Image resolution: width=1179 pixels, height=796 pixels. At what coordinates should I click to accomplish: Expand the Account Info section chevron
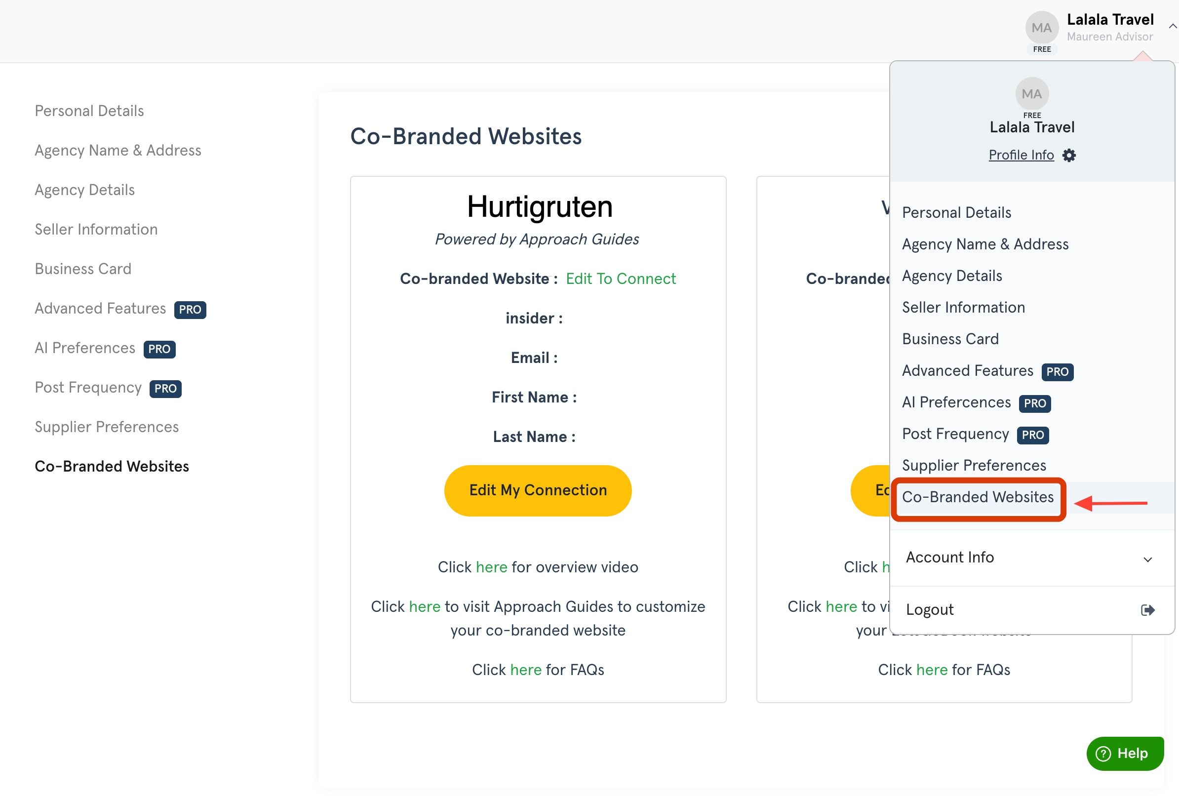click(x=1147, y=559)
